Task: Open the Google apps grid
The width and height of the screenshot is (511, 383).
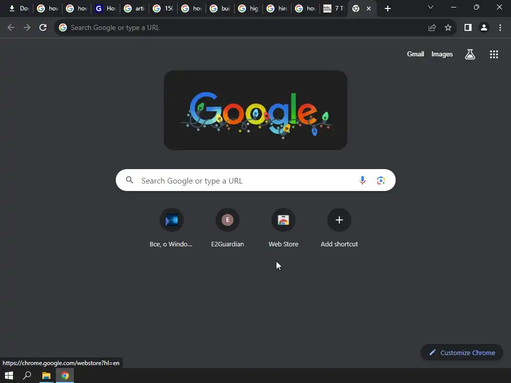Action: point(494,54)
